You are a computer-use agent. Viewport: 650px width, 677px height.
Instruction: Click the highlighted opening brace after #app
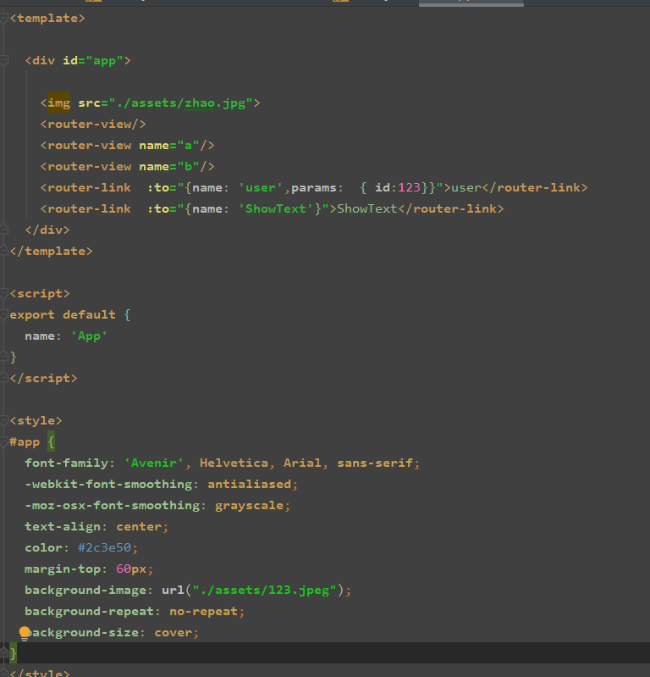[52, 441]
